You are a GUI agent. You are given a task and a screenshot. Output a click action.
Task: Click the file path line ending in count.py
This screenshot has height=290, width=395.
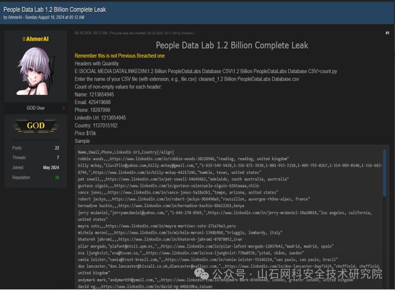pyautogui.click(x=206, y=71)
